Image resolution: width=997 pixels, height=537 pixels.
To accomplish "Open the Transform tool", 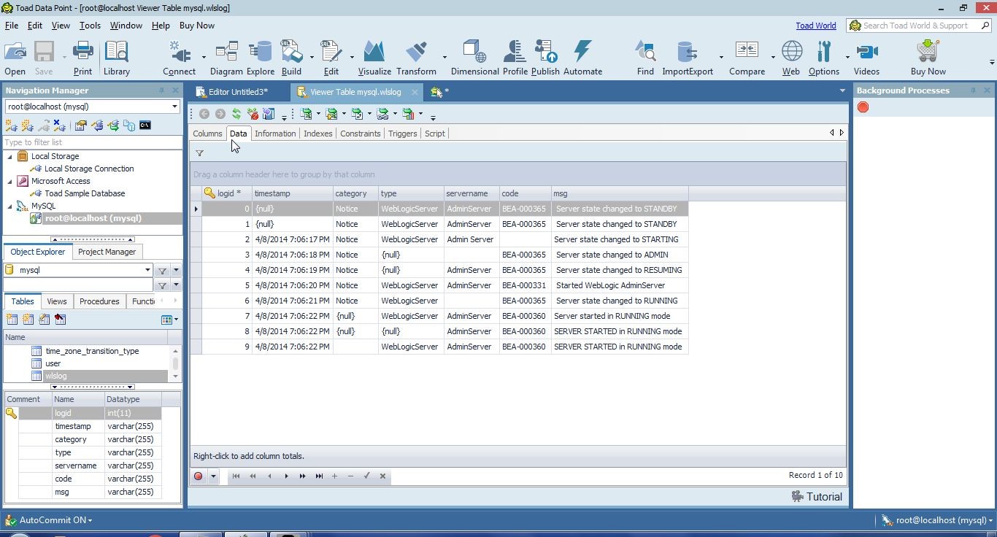I will [x=416, y=58].
